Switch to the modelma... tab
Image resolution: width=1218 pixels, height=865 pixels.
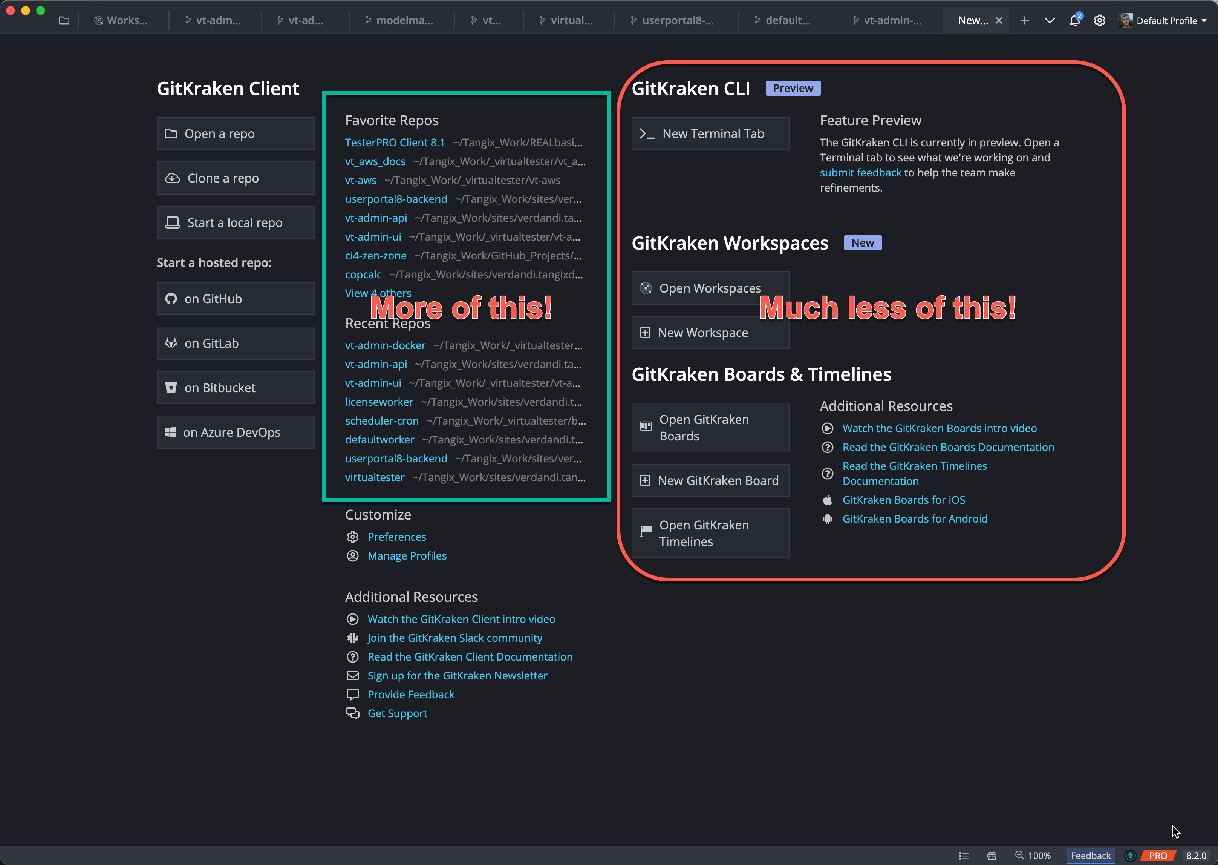(399, 20)
